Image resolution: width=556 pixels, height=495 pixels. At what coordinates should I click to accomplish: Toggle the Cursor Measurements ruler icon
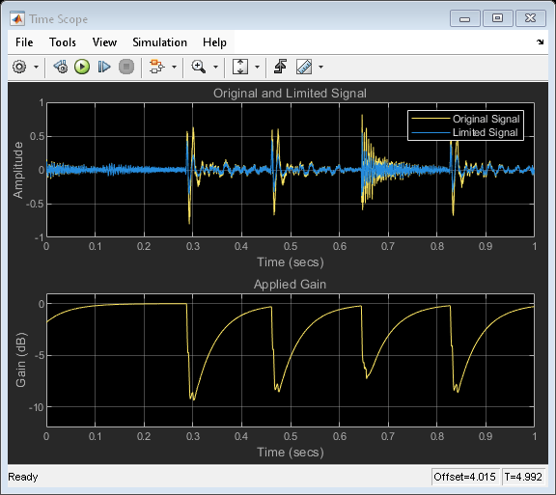[x=304, y=67]
